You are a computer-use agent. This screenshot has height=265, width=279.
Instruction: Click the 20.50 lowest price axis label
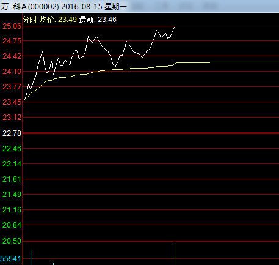pyautogui.click(x=12, y=241)
